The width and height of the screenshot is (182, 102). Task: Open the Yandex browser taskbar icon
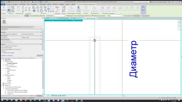16,101
